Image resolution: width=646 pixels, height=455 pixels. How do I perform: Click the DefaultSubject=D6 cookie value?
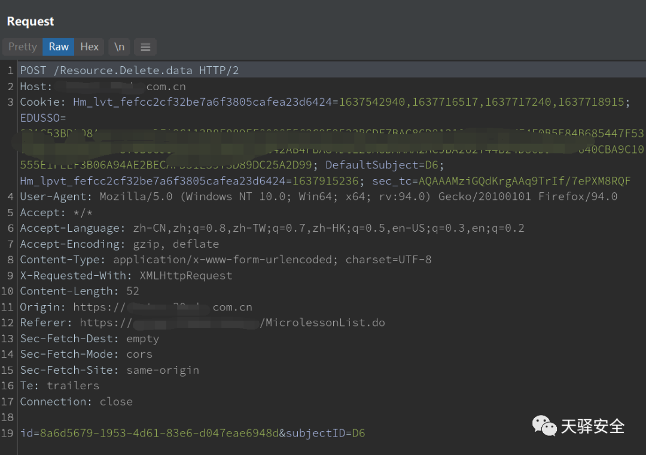385,165
